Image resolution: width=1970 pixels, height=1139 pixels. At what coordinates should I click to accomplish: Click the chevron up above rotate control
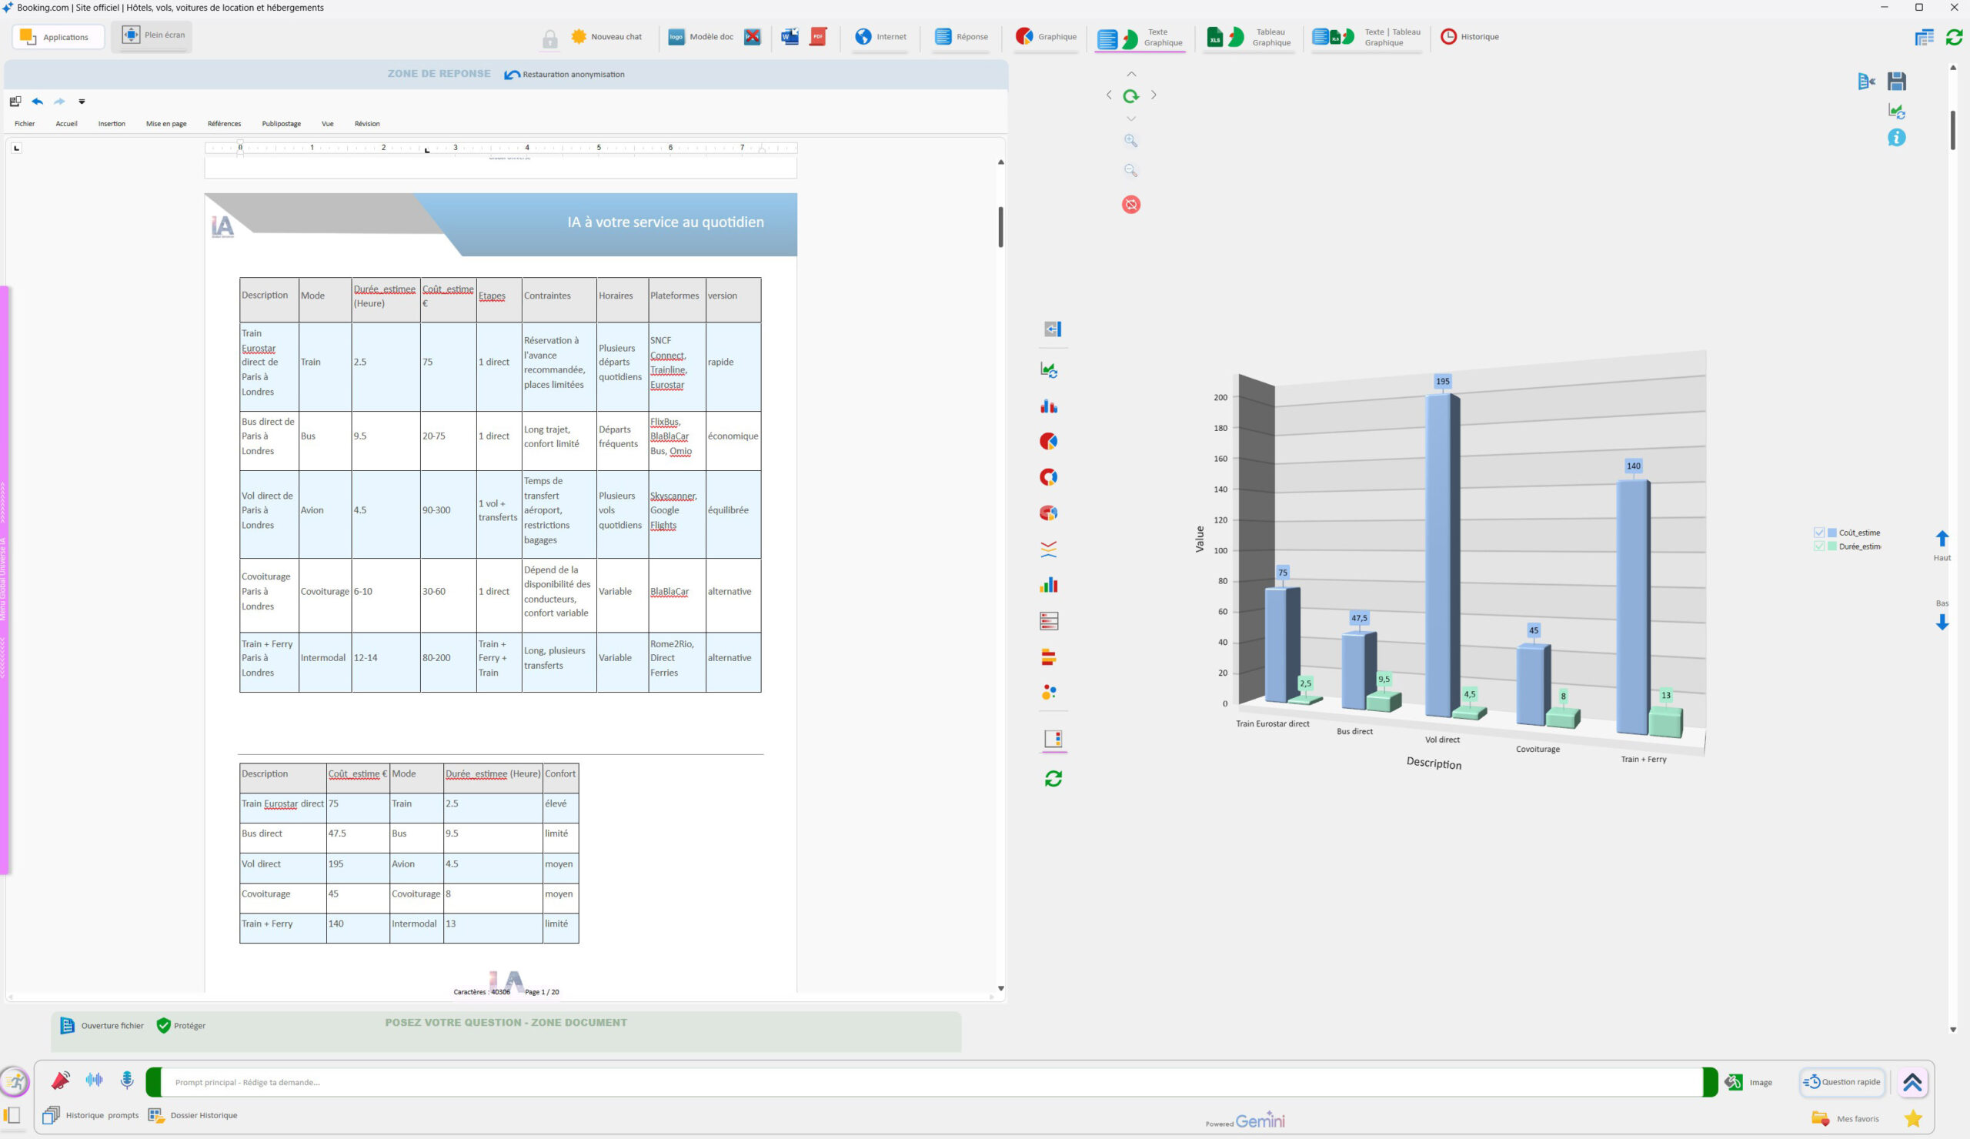coord(1130,74)
